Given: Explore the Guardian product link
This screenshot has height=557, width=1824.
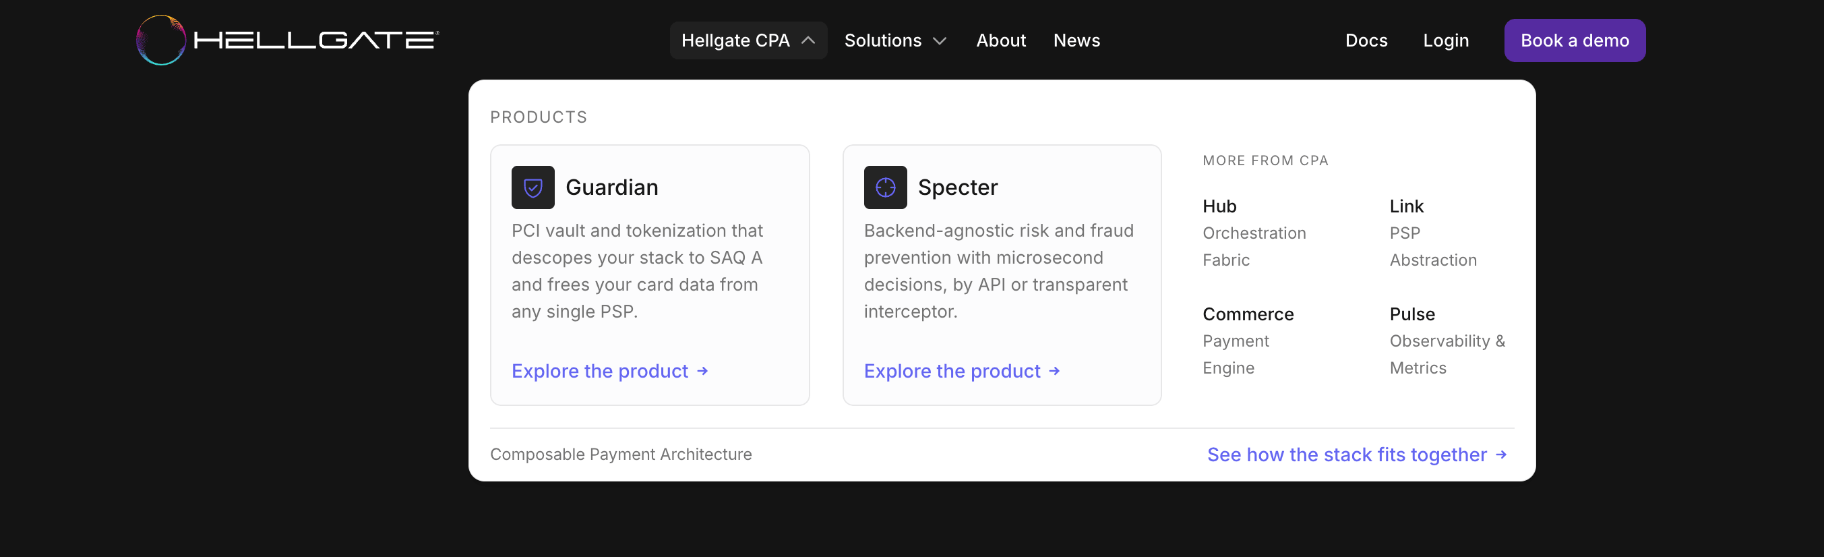Looking at the screenshot, I should 609,371.
